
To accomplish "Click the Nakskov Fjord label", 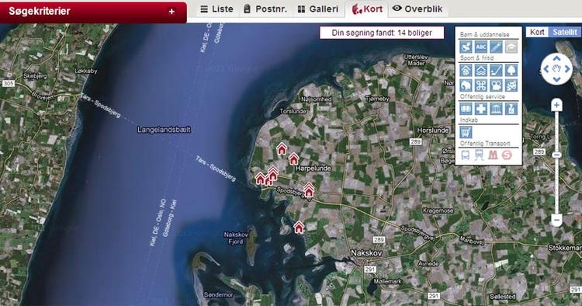I will click(236, 238).
